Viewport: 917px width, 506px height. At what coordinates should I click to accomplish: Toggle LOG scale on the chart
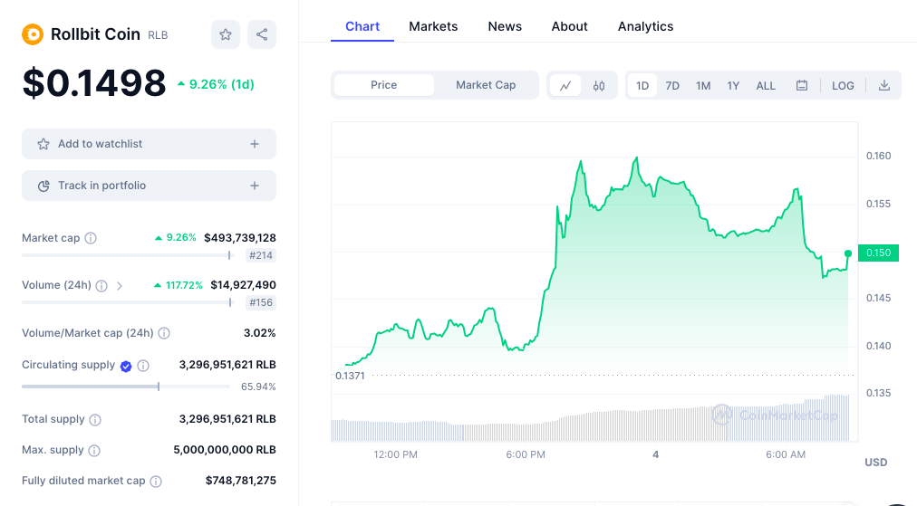coord(843,86)
